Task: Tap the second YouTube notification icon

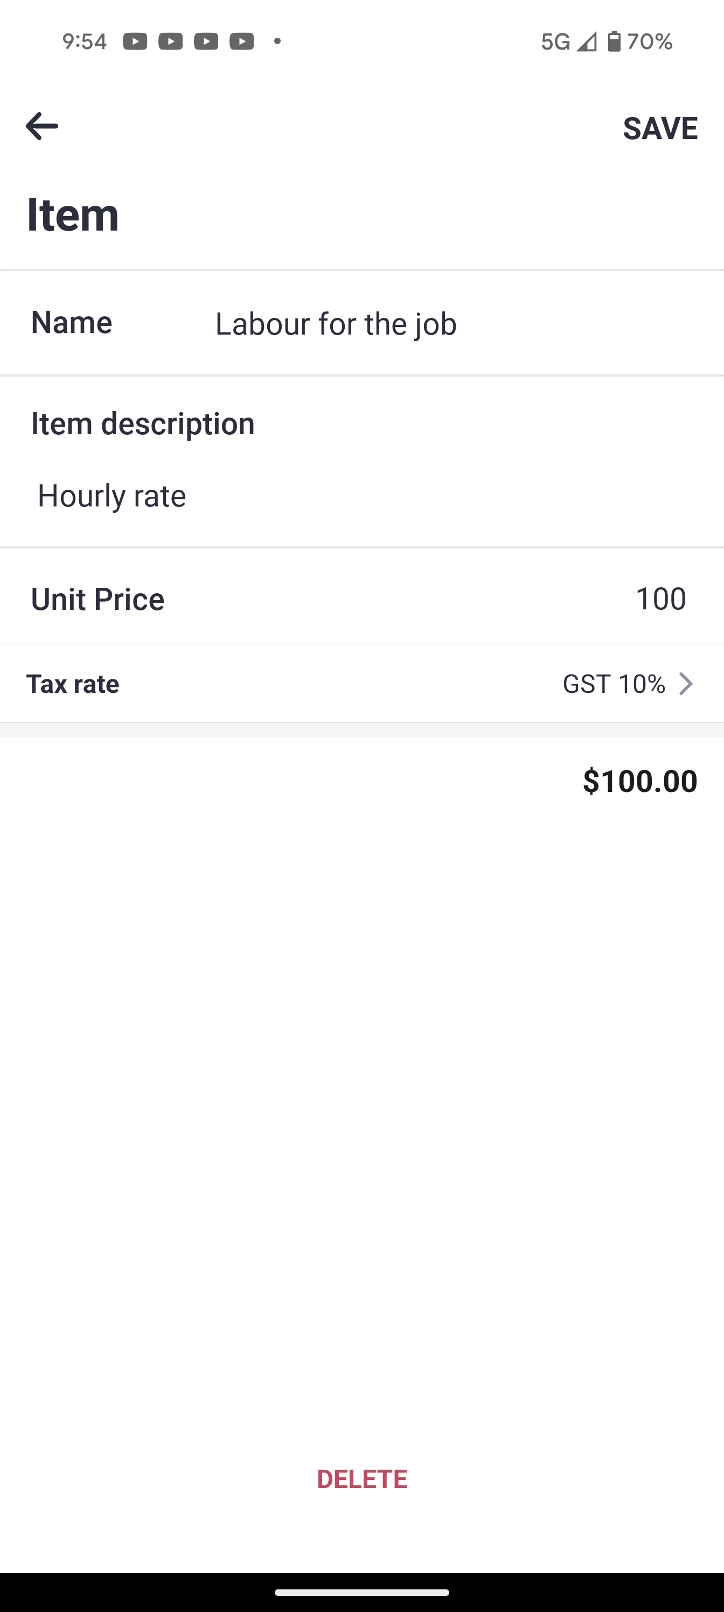Action: coord(170,41)
